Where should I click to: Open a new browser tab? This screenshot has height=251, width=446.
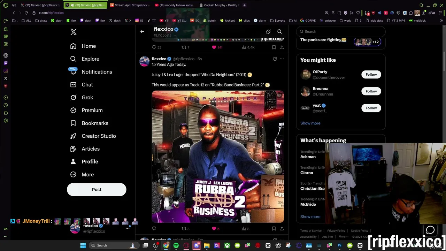[x=244, y=5]
